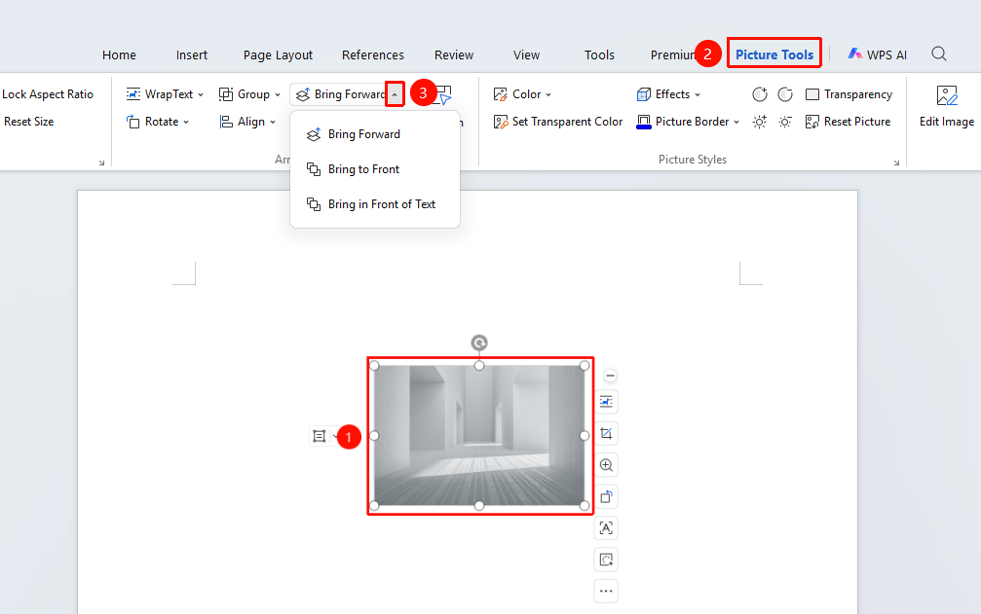Select the crop tool beside the picture

pyautogui.click(x=606, y=433)
